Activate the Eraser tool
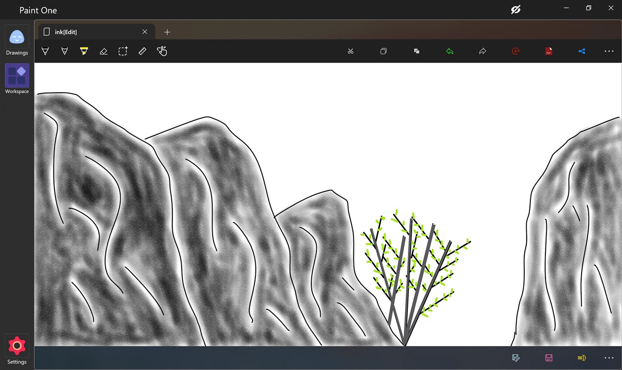This screenshot has width=622, height=370. tap(103, 51)
